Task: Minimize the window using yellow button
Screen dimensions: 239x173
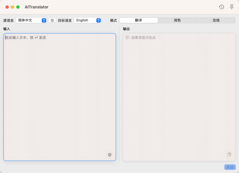Action: 13,7
